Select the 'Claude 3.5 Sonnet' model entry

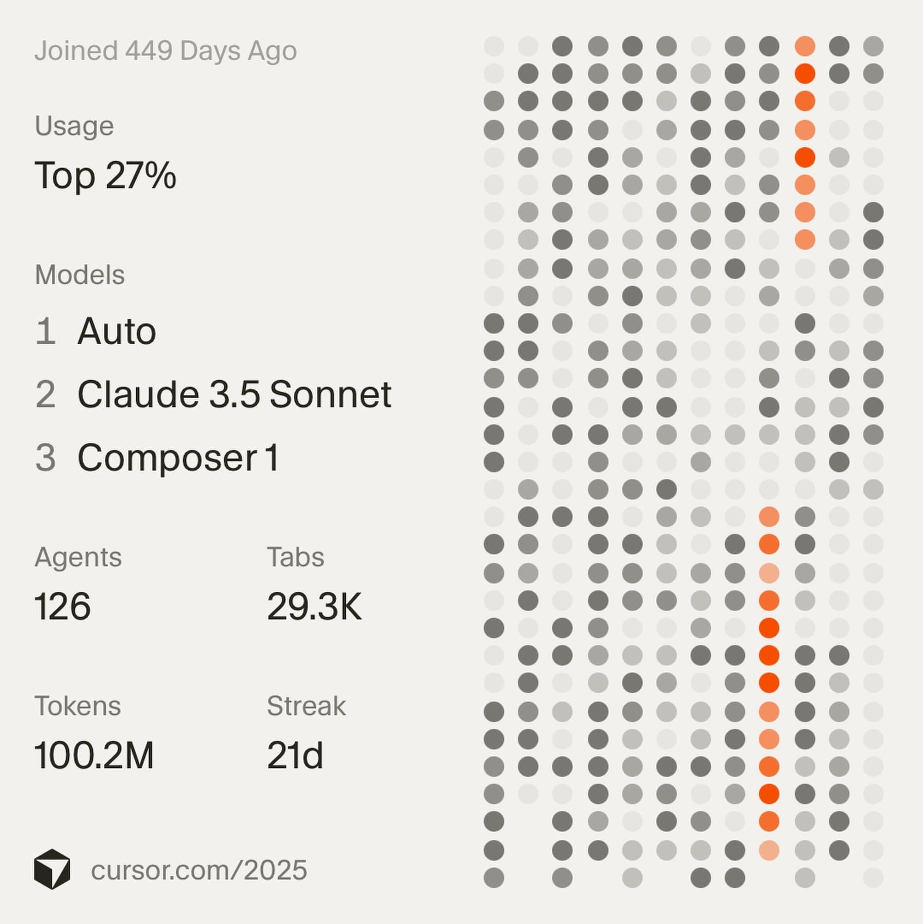coord(234,395)
